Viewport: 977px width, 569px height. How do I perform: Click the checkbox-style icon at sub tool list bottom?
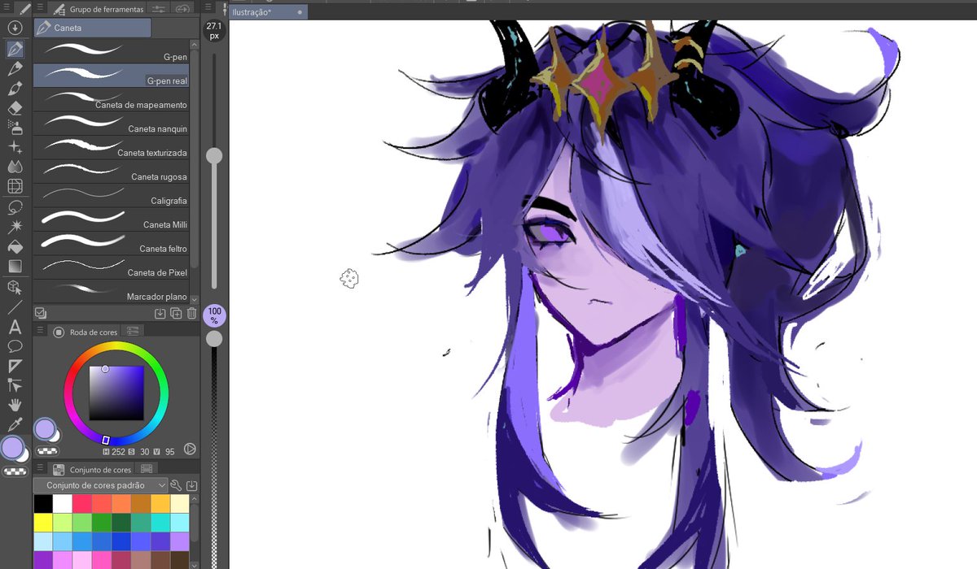pos(41,313)
